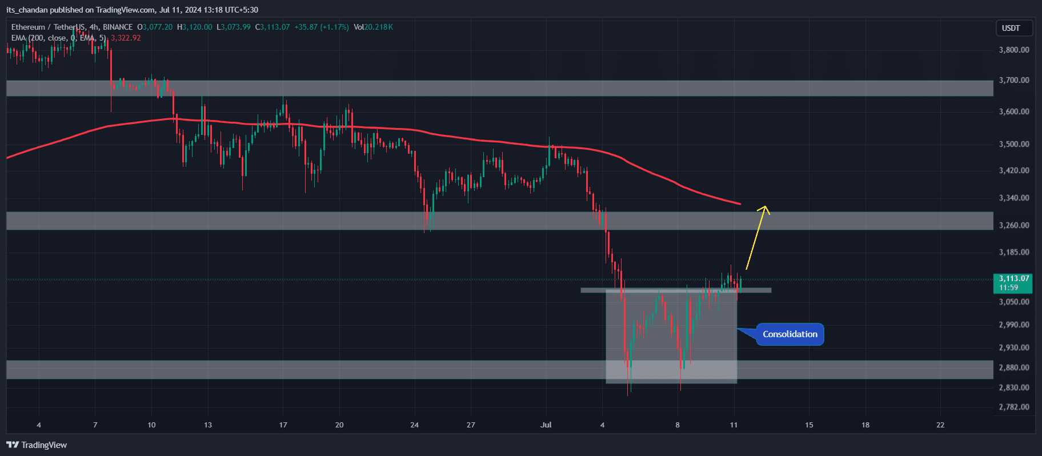Click the 3,185.00 price axis label
Image resolution: width=1042 pixels, height=456 pixels.
1014,252
